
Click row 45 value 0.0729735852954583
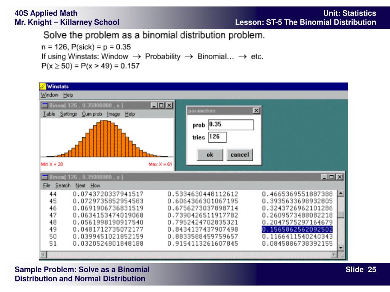(x=108, y=201)
